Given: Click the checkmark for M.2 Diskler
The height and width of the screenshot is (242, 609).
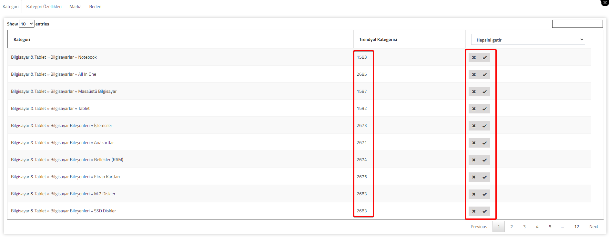Looking at the screenshot, I should click(484, 194).
